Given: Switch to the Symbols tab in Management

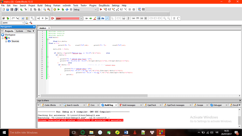Looking at the screenshot, I should click(x=19, y=31).
